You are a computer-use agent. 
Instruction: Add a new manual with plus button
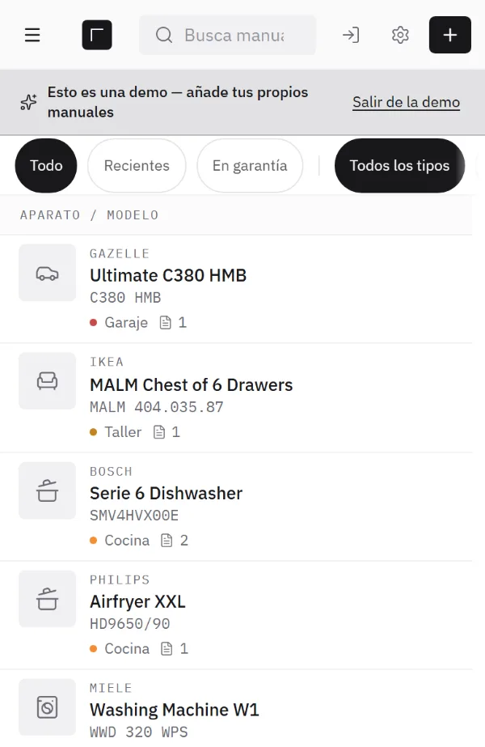click(x=449, y=35)
